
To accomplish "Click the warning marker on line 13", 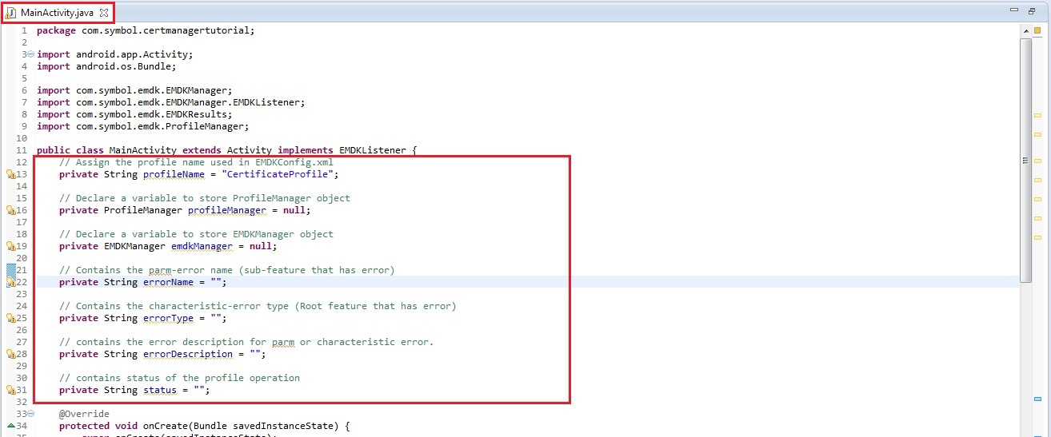I will (x=10, y=174).
